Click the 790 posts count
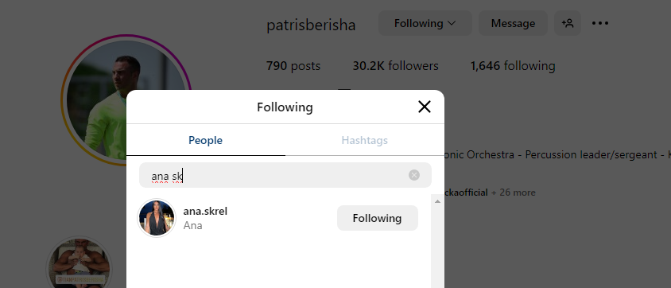 (x=293, y=66)
